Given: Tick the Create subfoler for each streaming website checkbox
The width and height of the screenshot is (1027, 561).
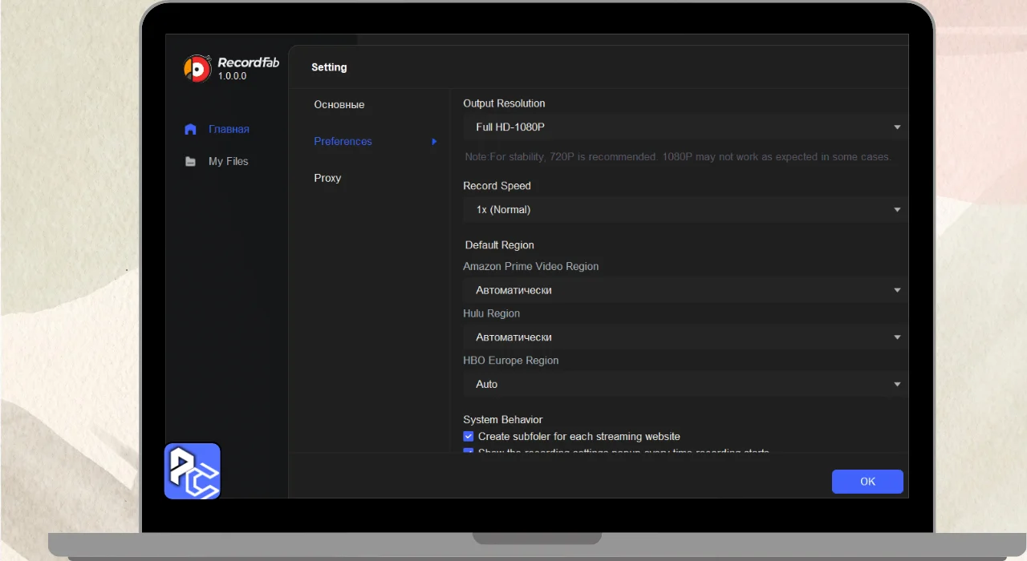Looking at the screenshot, I should tap(469, 437).
